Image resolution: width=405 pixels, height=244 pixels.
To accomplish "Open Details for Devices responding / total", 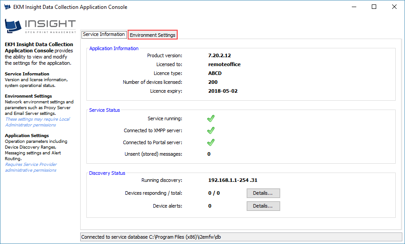I will (x=263, y=193).
